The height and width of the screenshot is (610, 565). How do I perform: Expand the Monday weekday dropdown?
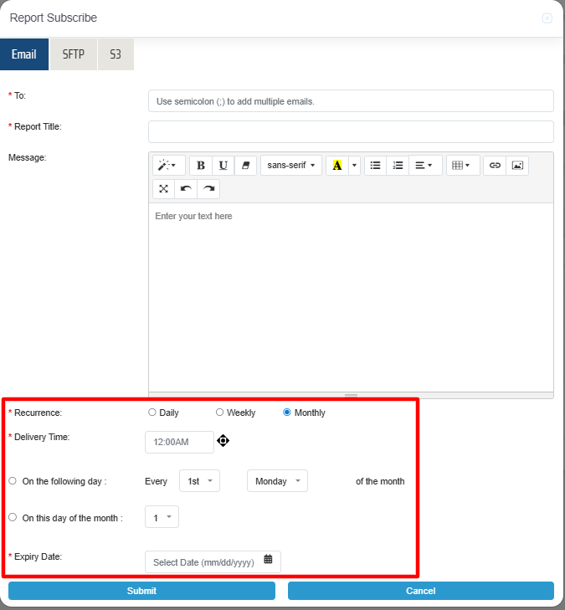[277, 481]
